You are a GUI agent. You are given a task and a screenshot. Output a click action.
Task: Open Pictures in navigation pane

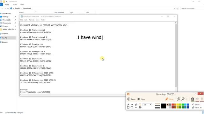[x=5, y=26]
